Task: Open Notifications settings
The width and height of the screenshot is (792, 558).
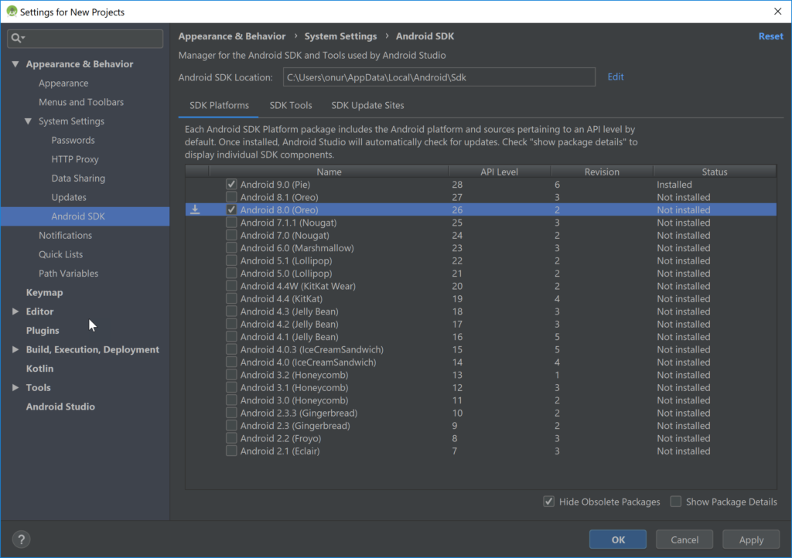Action: coord(65,235)
